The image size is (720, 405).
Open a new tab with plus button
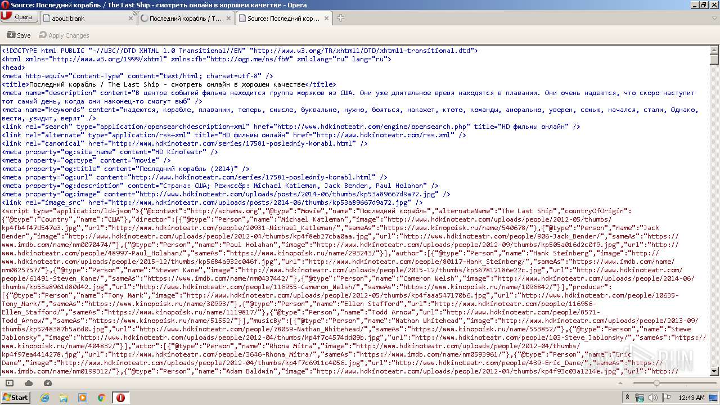340,18
